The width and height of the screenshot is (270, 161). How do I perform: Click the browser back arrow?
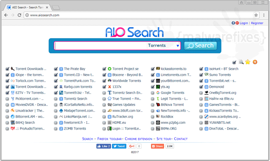tap(6, 15)
